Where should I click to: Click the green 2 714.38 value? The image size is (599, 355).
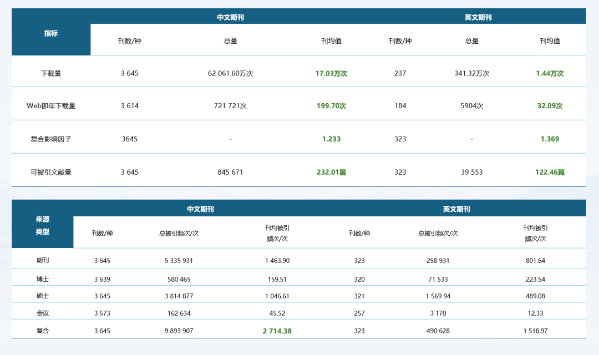click(277, 331)
